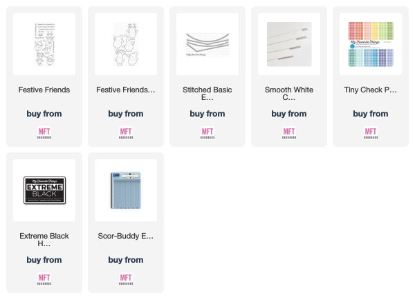Open the Festive Friends stamp set thumbnail
This screenshot has width=415, height=302.
[x=44, y=44]
